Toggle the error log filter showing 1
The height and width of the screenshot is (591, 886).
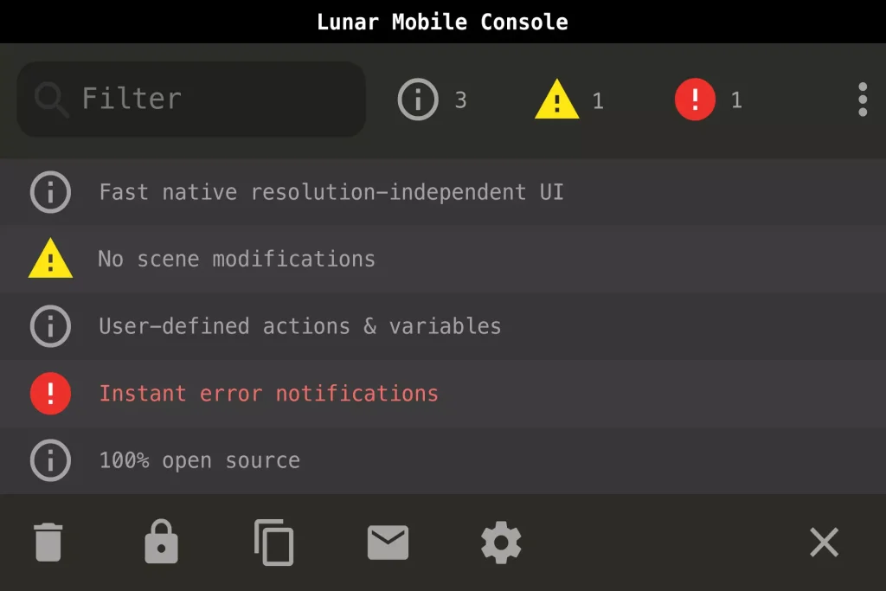coord(709,100)
